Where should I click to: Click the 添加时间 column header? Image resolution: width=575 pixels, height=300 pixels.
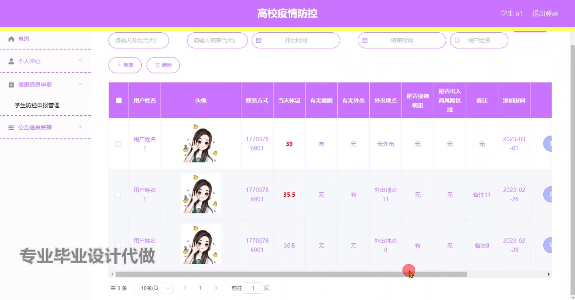click(514, 101)
